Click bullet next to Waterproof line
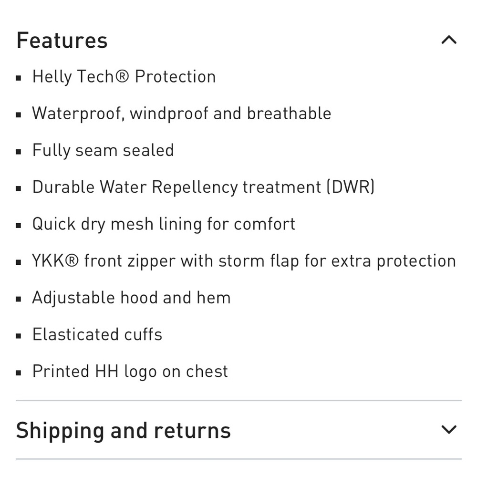 click(19, 114)
